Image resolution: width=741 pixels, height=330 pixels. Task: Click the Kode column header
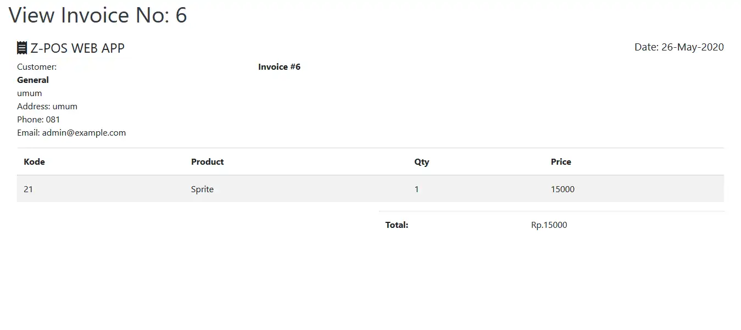(34, 162)
